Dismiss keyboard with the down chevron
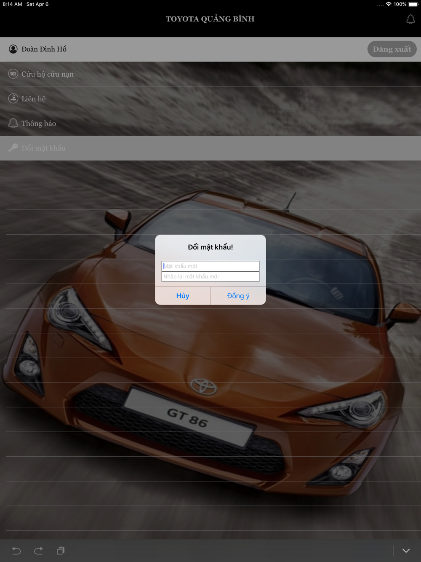 (406, 551)
